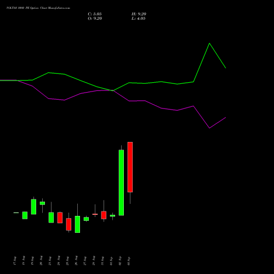Click the close value "C: 5.05"

(95, 14)
